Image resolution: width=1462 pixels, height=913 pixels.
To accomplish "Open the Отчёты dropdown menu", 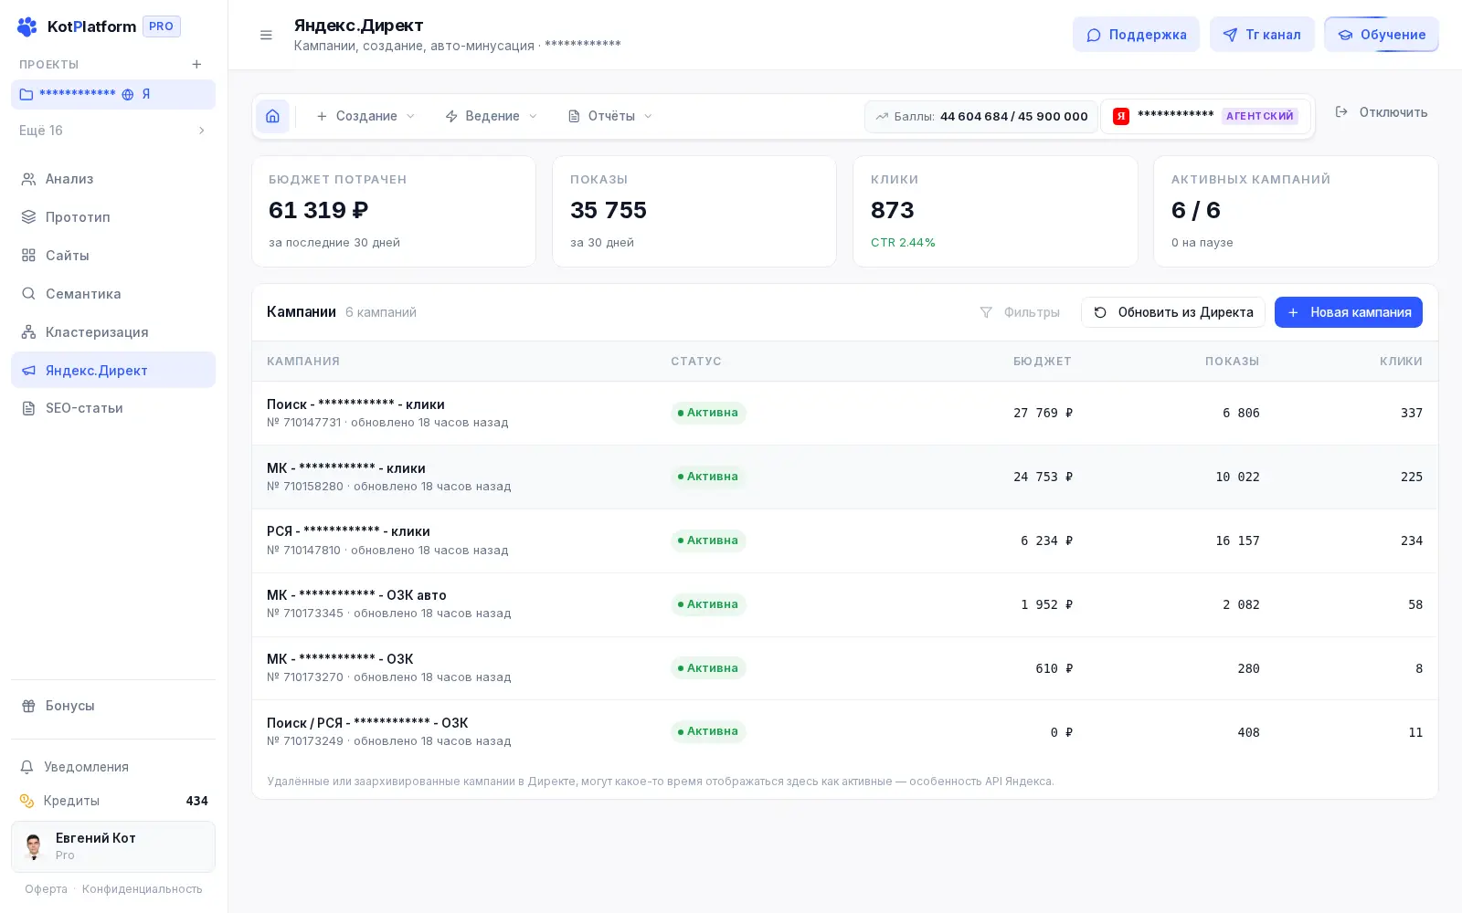I will [x=610, y=116].
